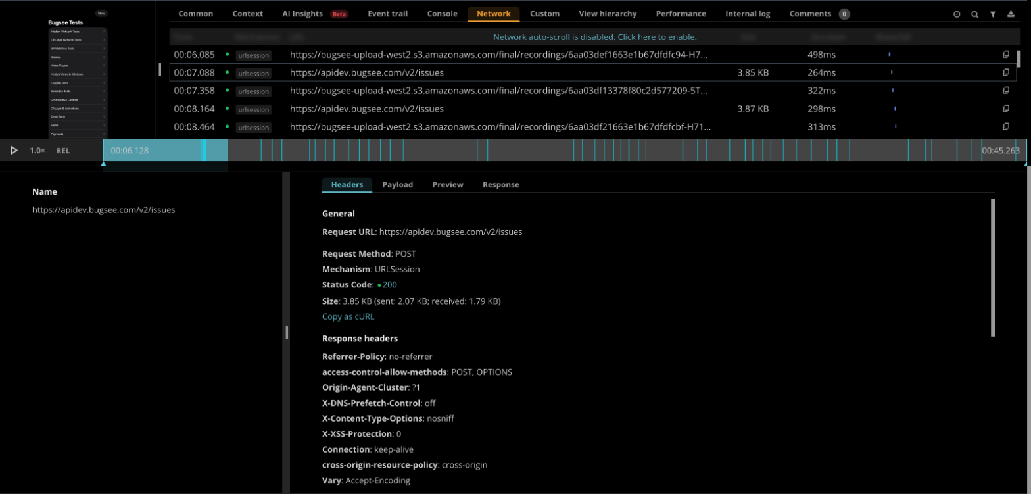The width and height of the screenshot is (1031, 494).
Task: Copy icon for the 00:07.358 request row
Action: (1005, 90)
